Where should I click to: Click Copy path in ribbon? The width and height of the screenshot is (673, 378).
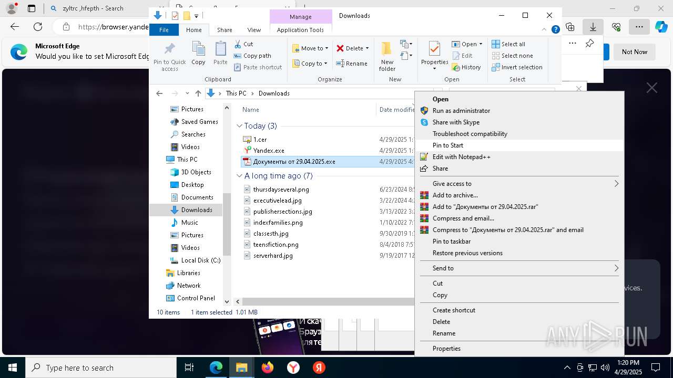(252, 56)
